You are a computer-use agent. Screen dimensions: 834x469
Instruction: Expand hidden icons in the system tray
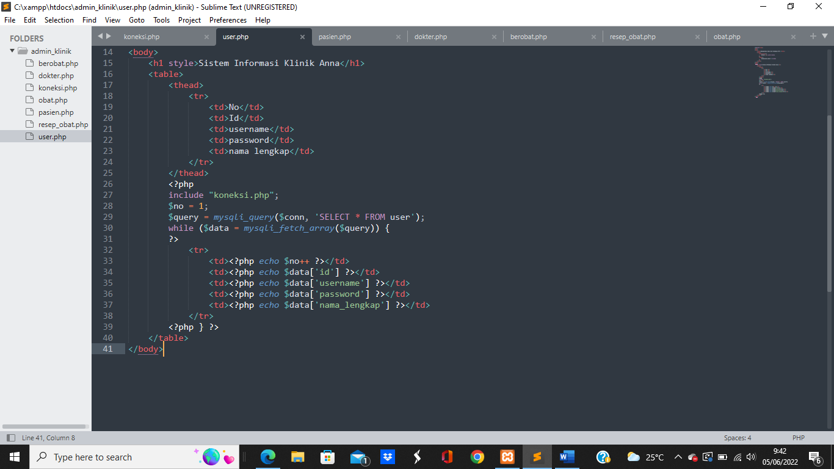coord(678,457)
